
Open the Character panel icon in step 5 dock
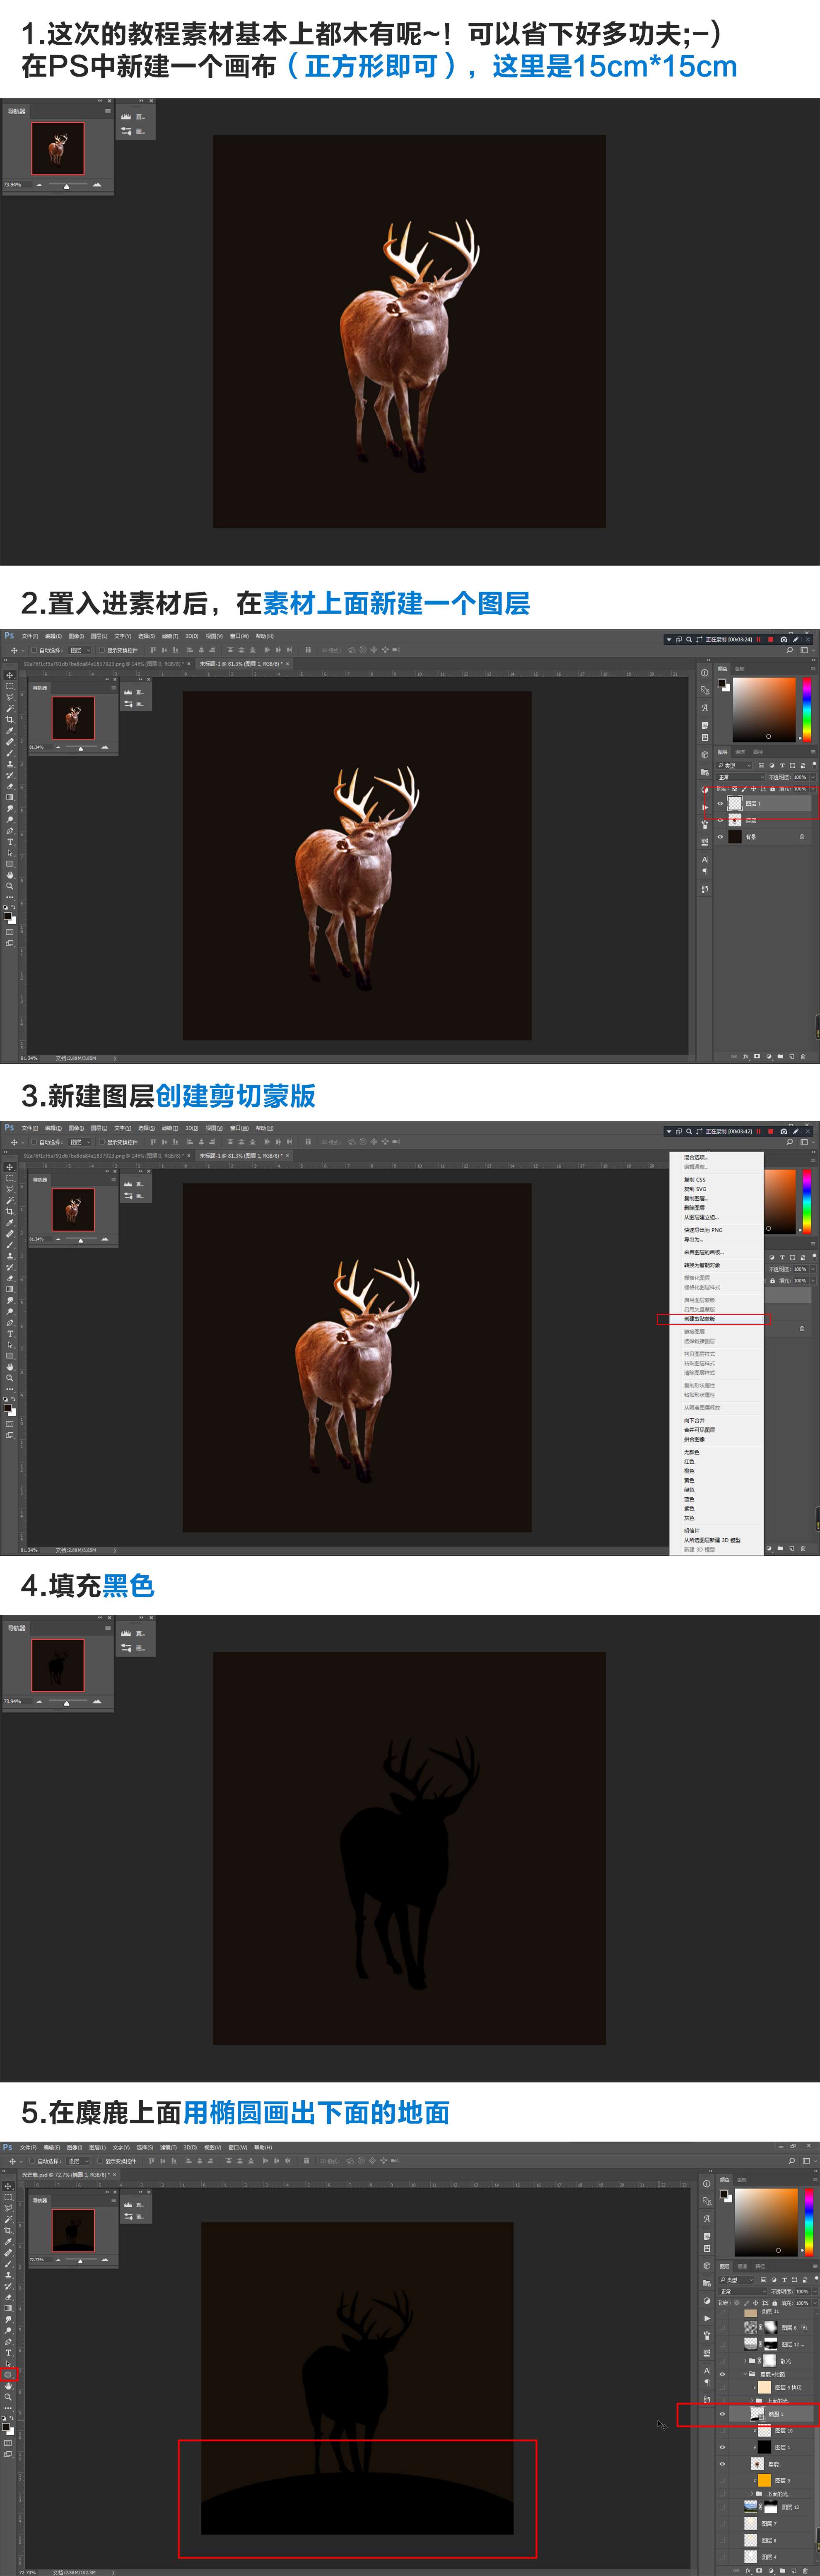[x=707, y=2371]
